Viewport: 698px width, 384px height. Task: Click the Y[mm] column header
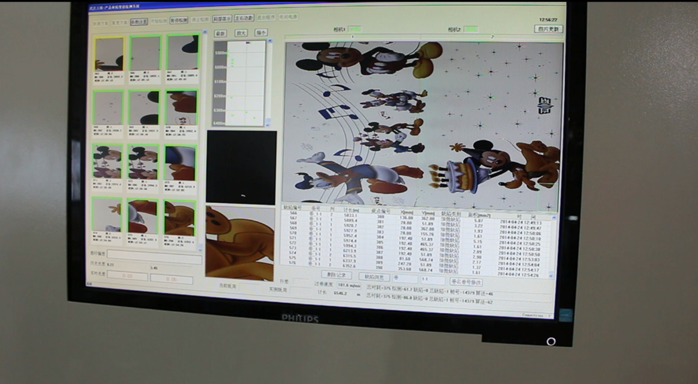click(x=428, y=213)
